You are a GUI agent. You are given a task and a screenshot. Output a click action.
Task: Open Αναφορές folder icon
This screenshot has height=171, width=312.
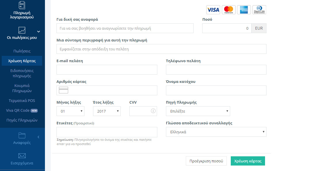coord(22,135)
